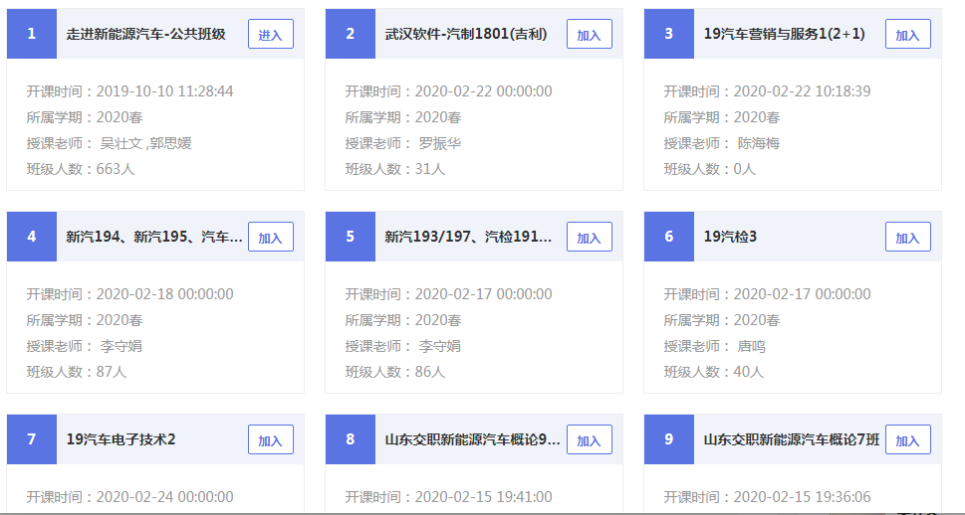Click 进入 for 走进新能源汽车-公共班级

coord(270,35)
